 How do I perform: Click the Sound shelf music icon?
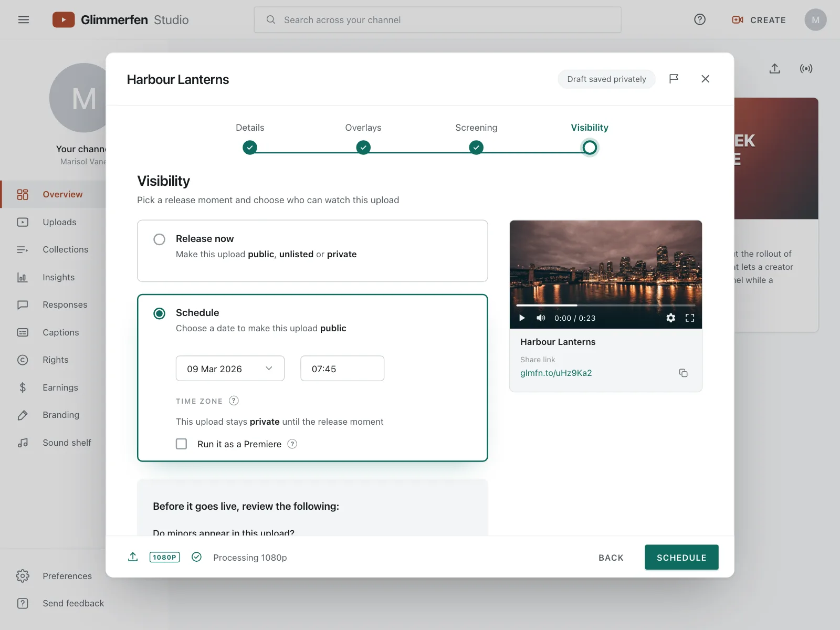pos(23,443)
